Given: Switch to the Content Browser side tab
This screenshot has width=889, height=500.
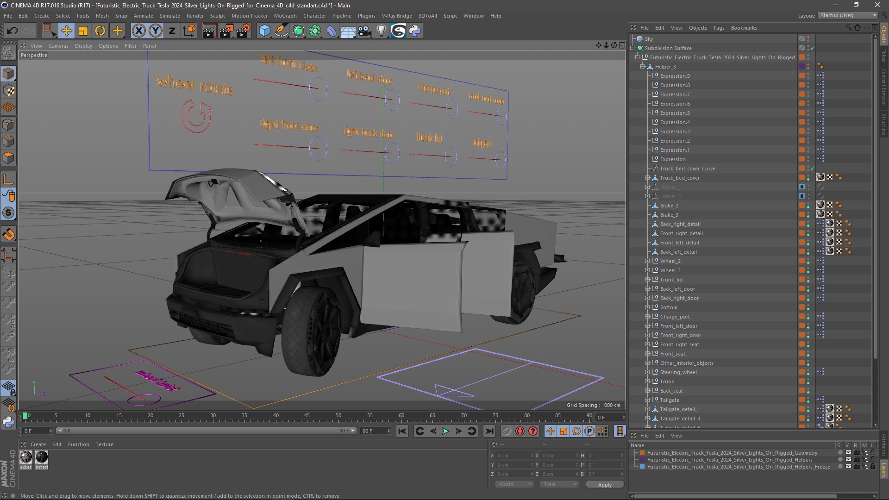Looking at the screenshot, I should pos(884,87).
